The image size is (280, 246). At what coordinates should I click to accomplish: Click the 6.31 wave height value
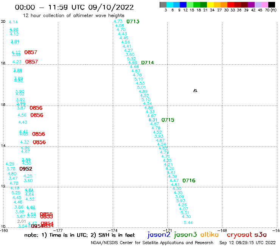point(153,120)
